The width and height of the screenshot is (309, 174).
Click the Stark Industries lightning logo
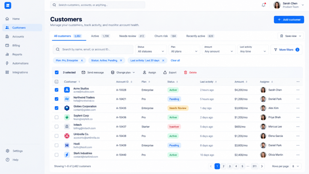click(x=67, y=155)
